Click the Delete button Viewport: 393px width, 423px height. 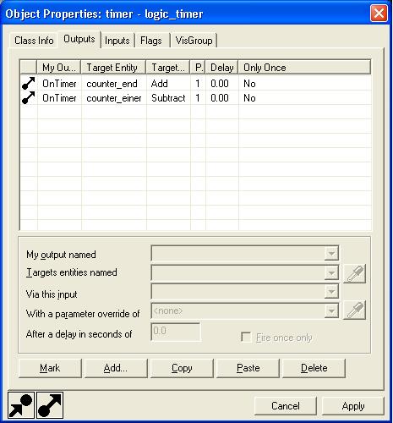(x=314, y=368)
